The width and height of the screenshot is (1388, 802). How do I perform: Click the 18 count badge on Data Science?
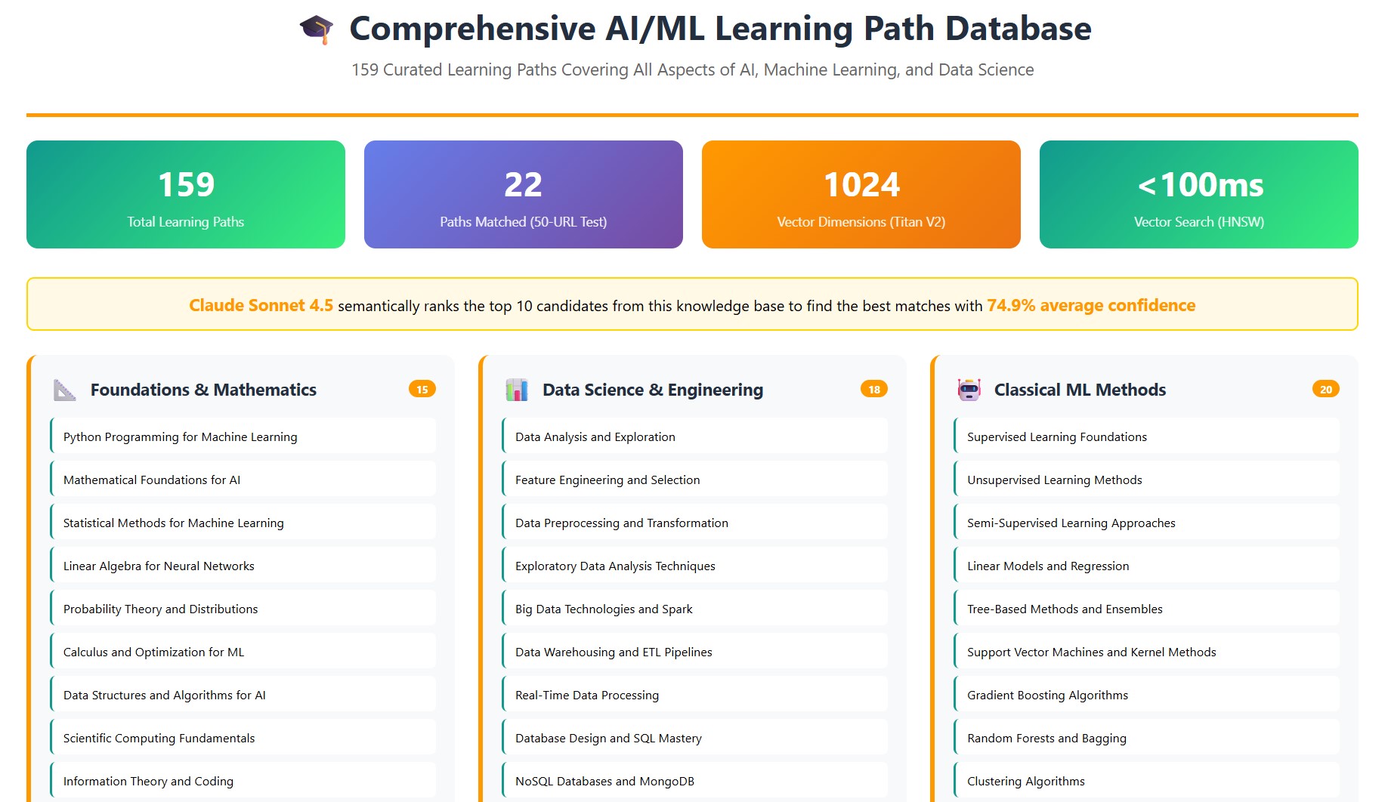(x=874, y=389)
